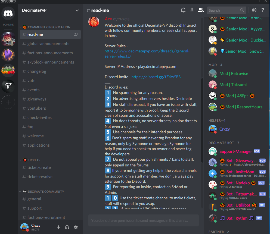Toggle the member list icon

pyautogui.click(x=200, y=10)
